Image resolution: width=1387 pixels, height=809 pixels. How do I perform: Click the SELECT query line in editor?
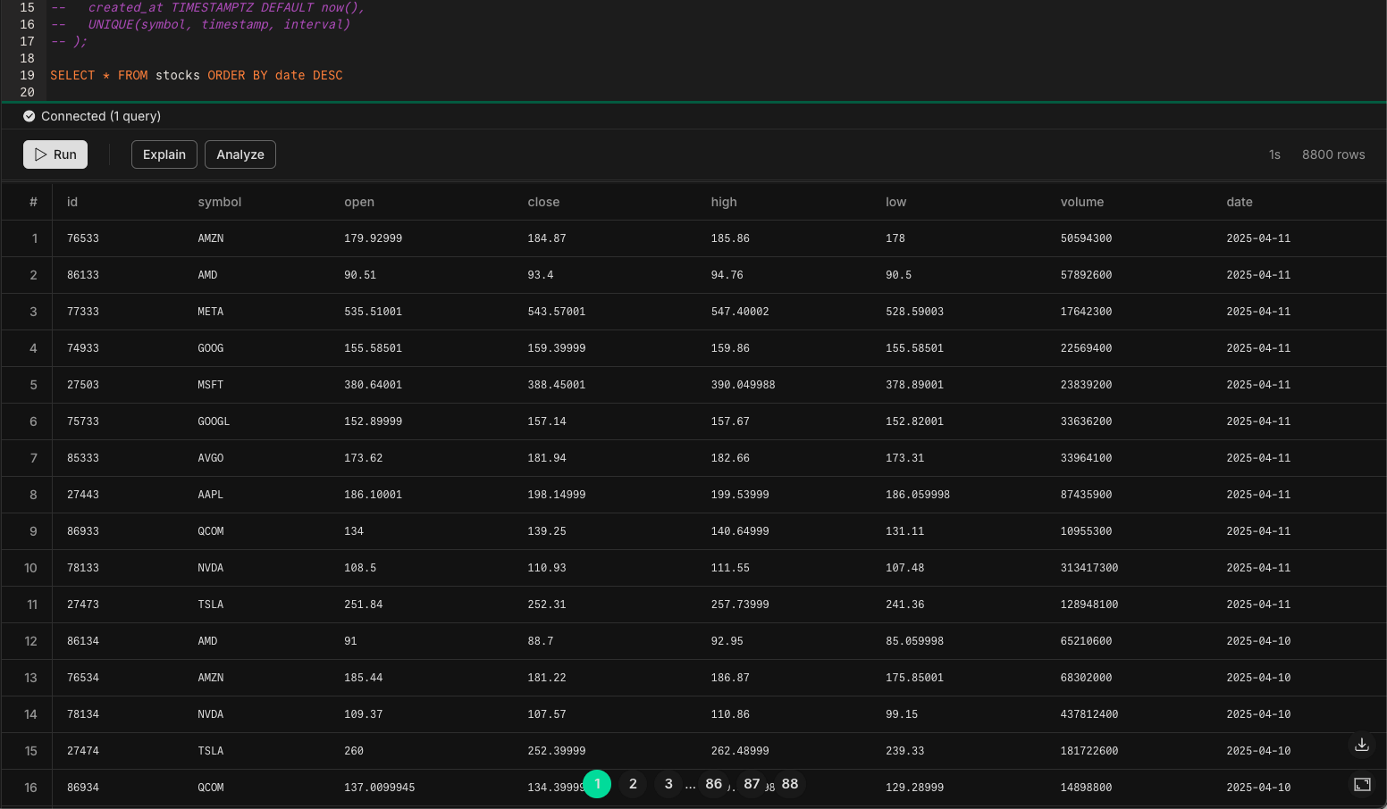pos(197,75)
